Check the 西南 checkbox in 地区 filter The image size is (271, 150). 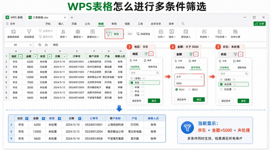(132, 95)
